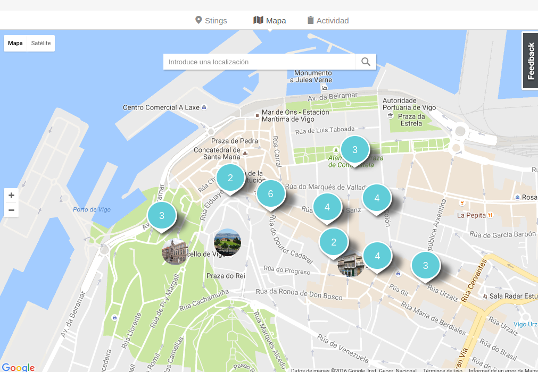Open cluster marker 4 next to the word Sanz

327,207
